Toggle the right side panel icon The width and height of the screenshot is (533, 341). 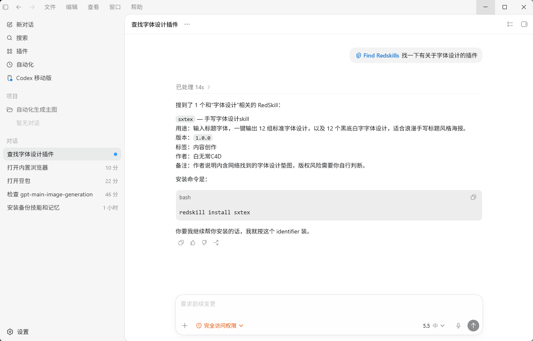[524, 24]
